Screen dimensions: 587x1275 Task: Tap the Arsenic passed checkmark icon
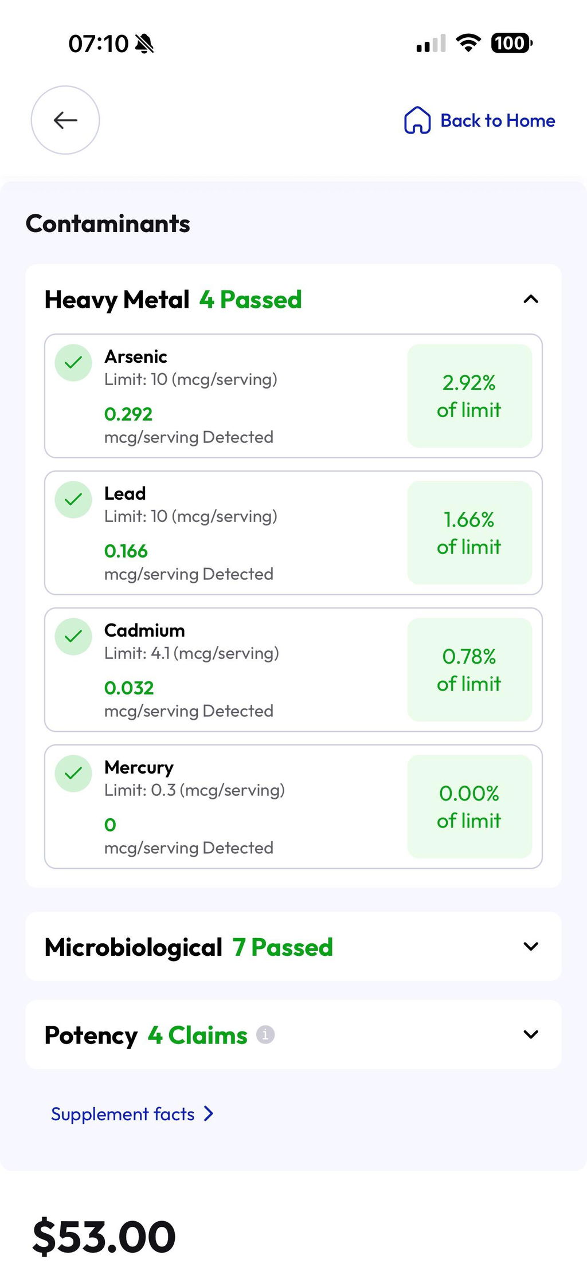coord(73,363)
